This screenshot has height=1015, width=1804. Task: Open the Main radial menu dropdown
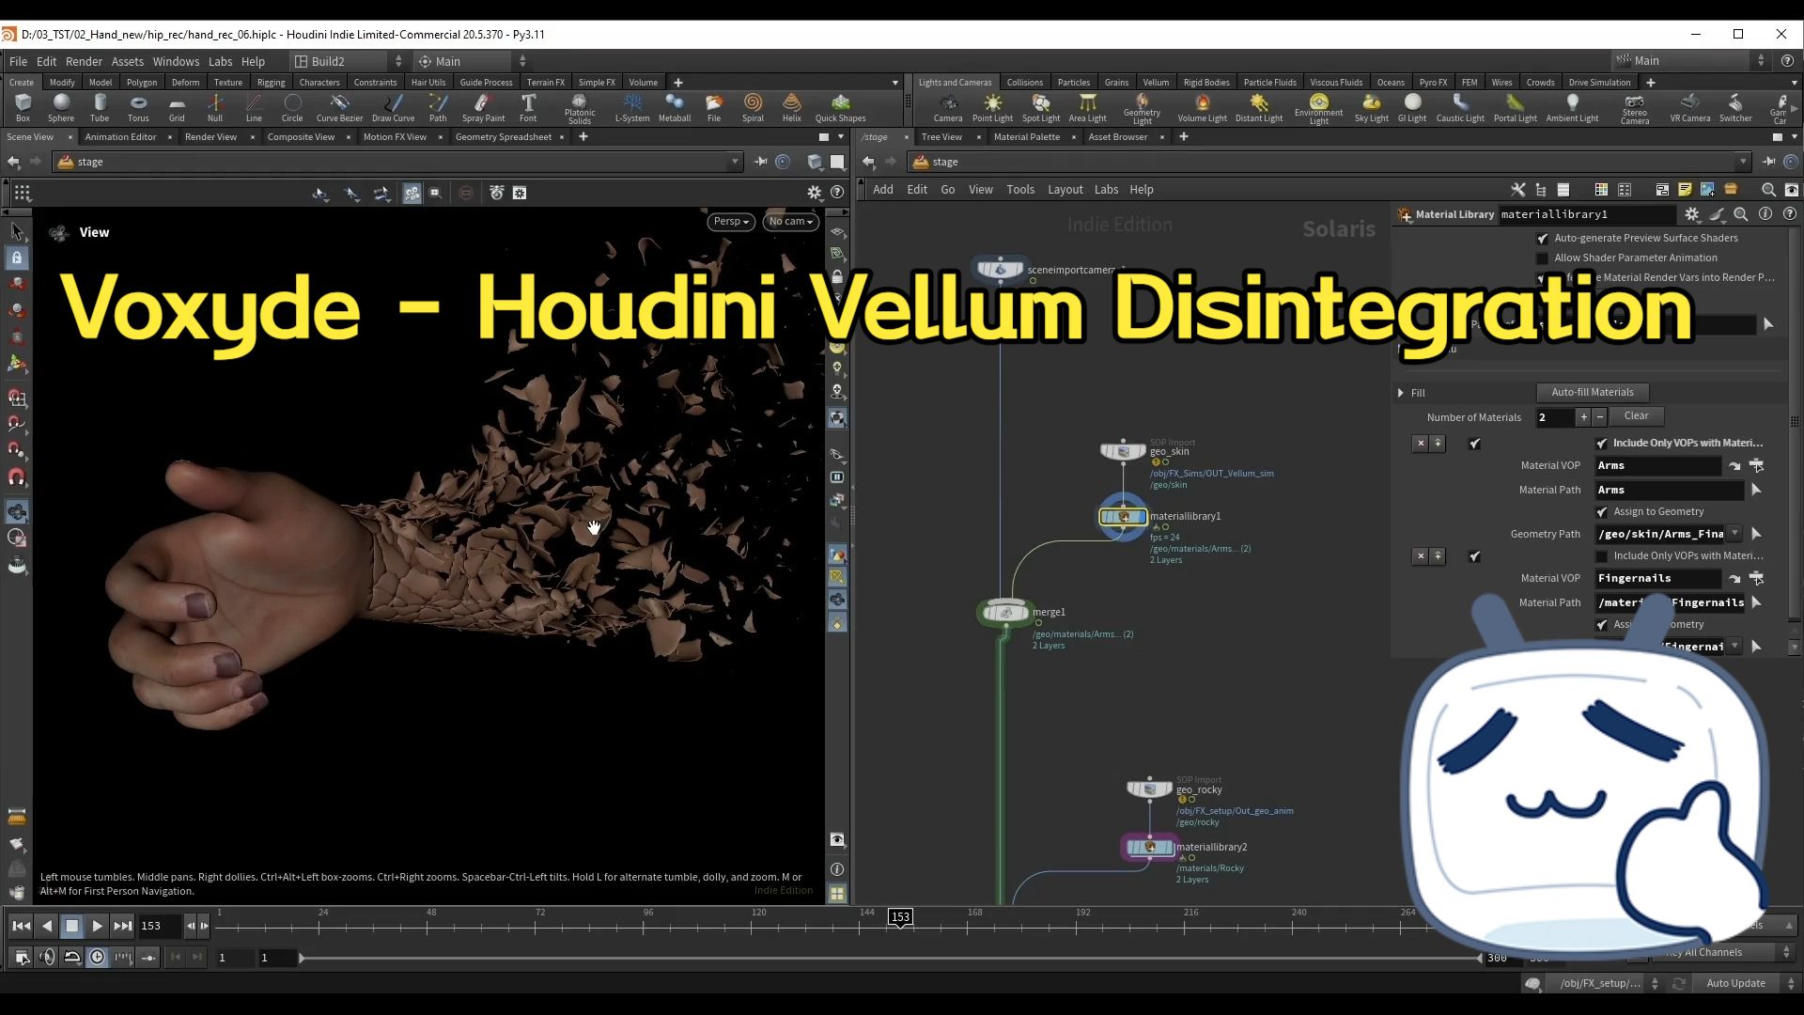(x=473, y=61)
